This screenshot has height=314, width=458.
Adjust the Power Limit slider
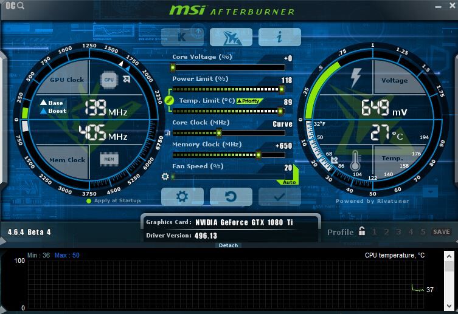(x=229, y=89)
